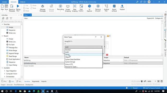Image resolution: width=167 pixels, height=93 pixels.
Task: Open zoom percentage dropdown
Action: click(155, 81)
